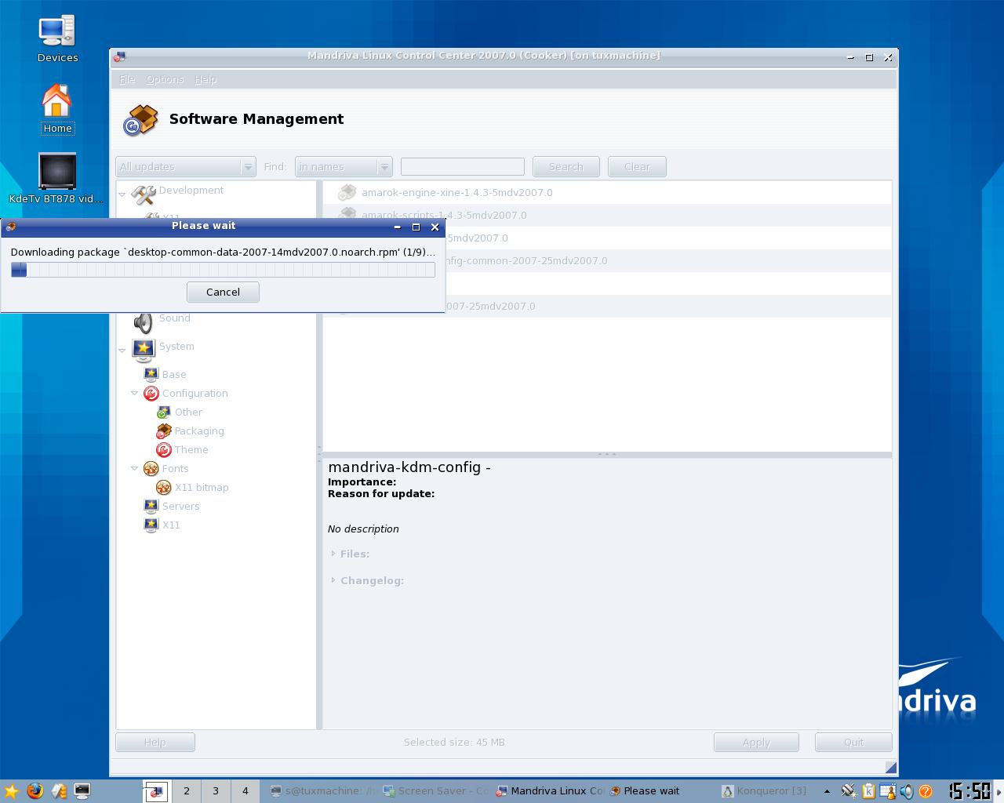Viewport: 1004px width, 803px height.
Task: Expand the Changelog section
Action: click(333, 580)
